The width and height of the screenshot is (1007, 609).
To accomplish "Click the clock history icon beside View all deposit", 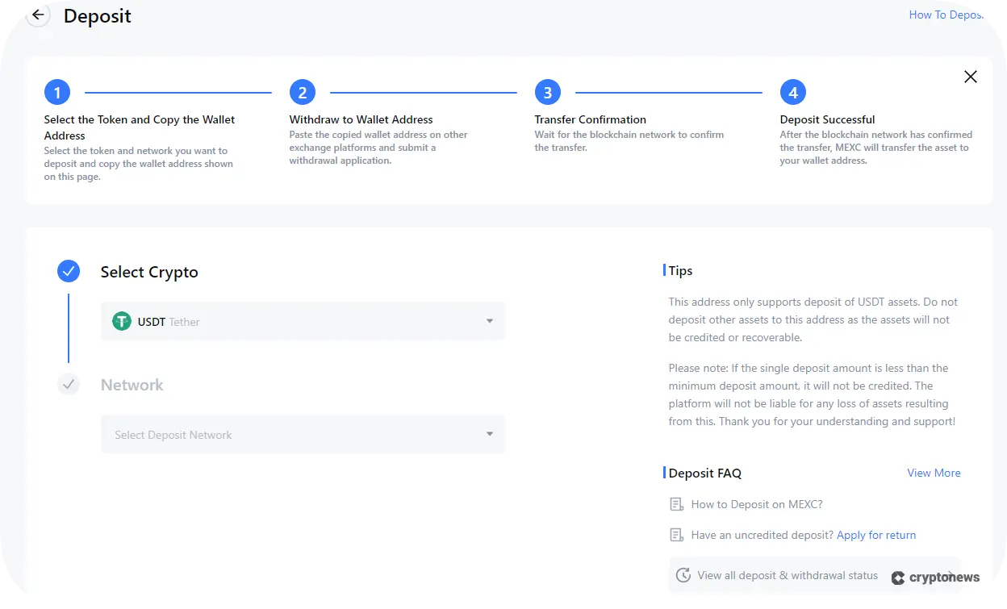I will pos(683,575).
